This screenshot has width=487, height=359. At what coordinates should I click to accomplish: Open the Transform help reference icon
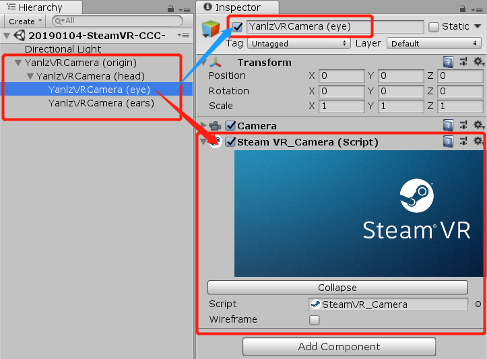tap(448, 62)
